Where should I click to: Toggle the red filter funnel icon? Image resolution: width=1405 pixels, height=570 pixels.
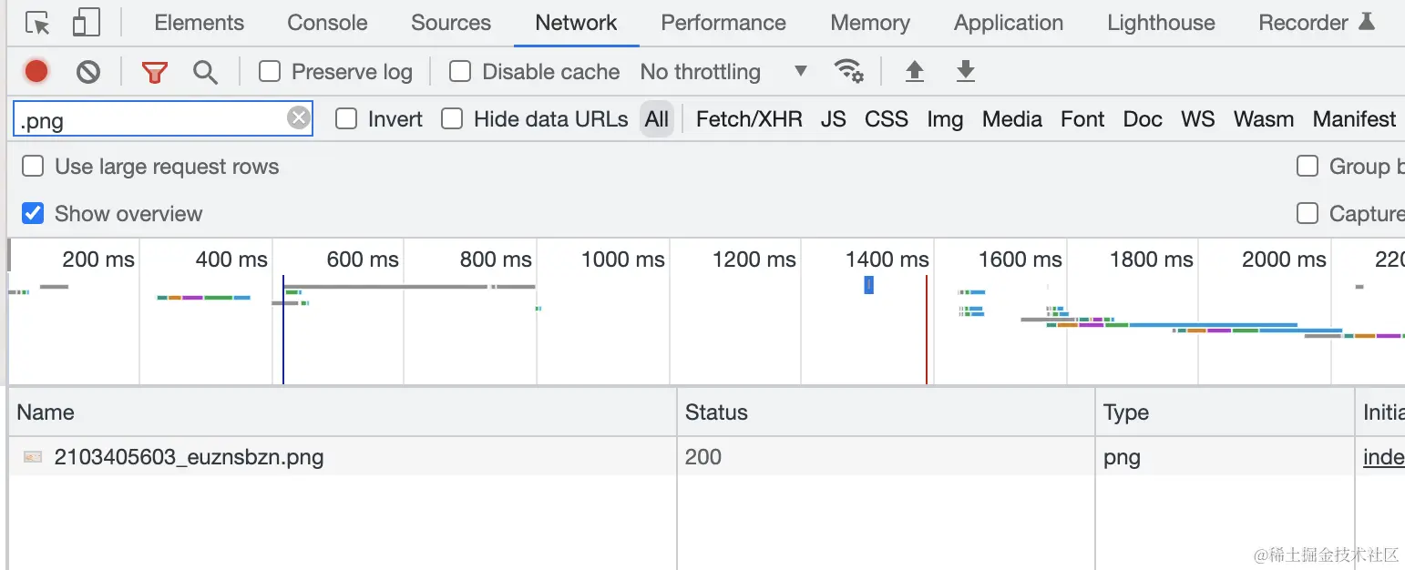155,72
